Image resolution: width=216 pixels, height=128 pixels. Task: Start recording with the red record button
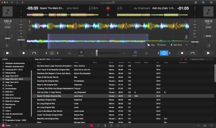108,8
